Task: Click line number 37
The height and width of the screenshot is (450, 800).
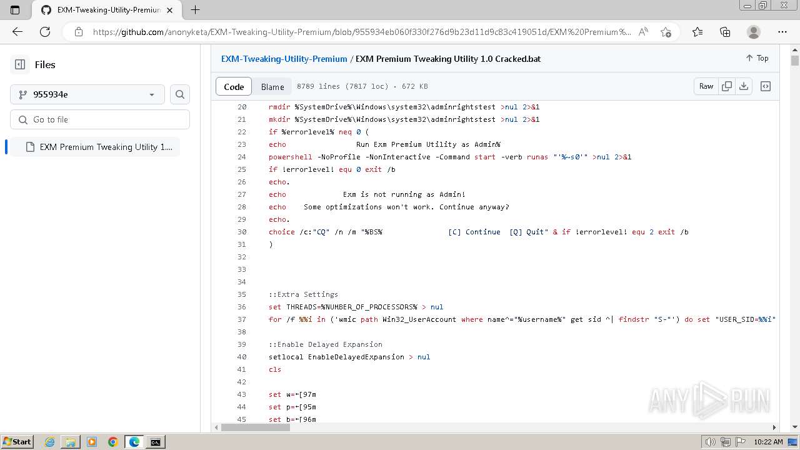Action: [x=242, y=319]
